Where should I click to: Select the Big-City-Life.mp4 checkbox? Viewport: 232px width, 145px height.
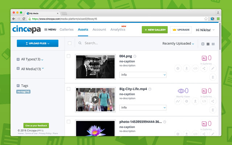click(x=69, y=89)
